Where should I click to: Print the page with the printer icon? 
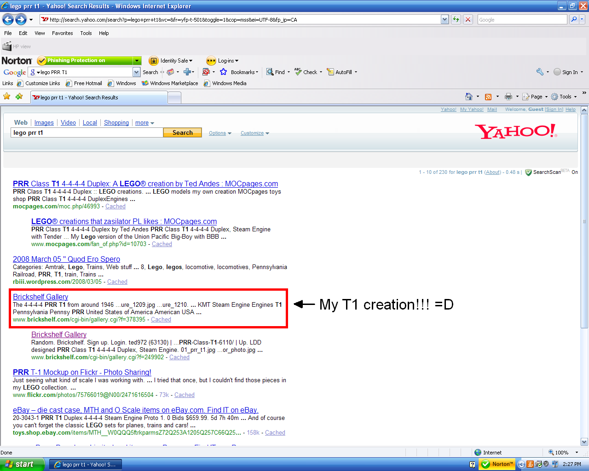pyautogui.click(x=508, y=97)
